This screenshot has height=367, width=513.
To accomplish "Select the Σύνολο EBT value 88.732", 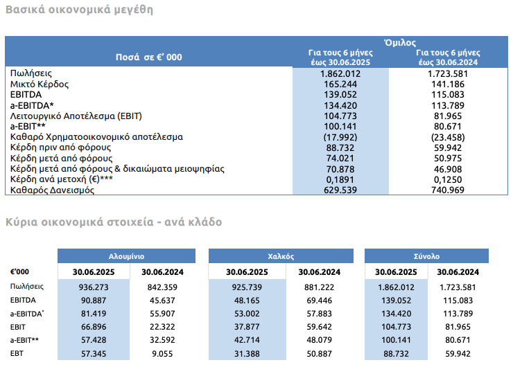I will pyautogui.click(x=397, y=354).
